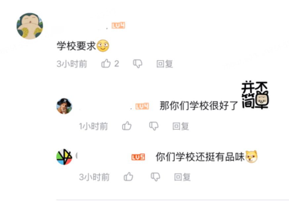Dislike the 那你们学校很好了 reply
289x201 pixels.
[154, 126]
